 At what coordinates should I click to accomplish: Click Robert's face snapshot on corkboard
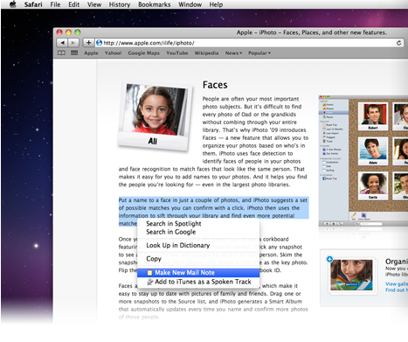click(373, 115)
